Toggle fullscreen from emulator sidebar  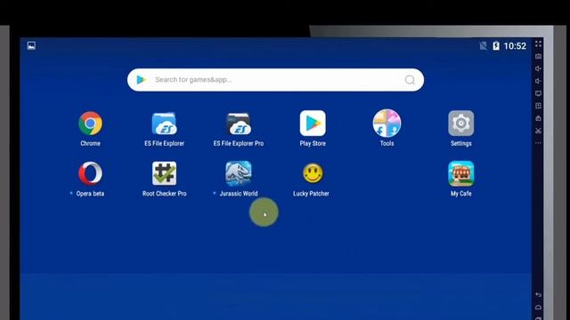538,44
